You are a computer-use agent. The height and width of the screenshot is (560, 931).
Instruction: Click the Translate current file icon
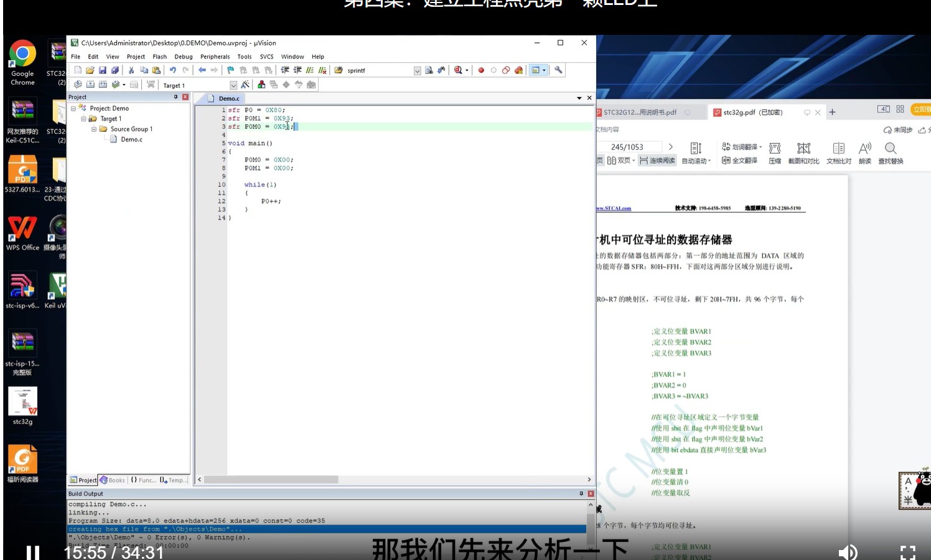(78, 85)
